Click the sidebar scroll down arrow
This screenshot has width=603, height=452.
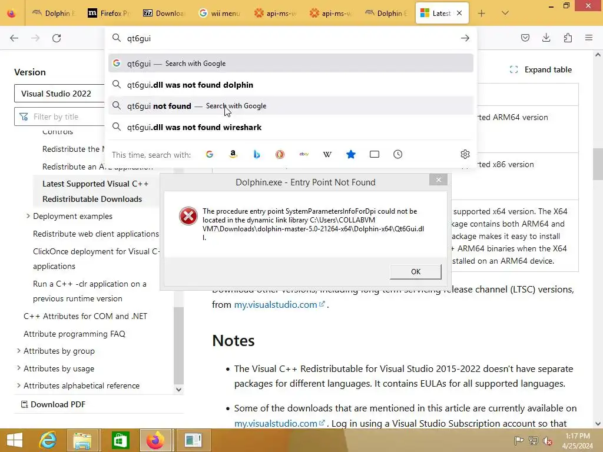coord(178,390)
